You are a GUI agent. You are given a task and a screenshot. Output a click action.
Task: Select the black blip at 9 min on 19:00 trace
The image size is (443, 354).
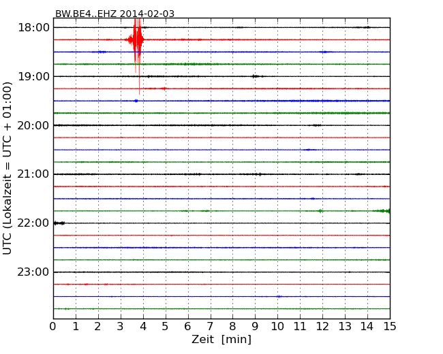[x=256, y=76]
